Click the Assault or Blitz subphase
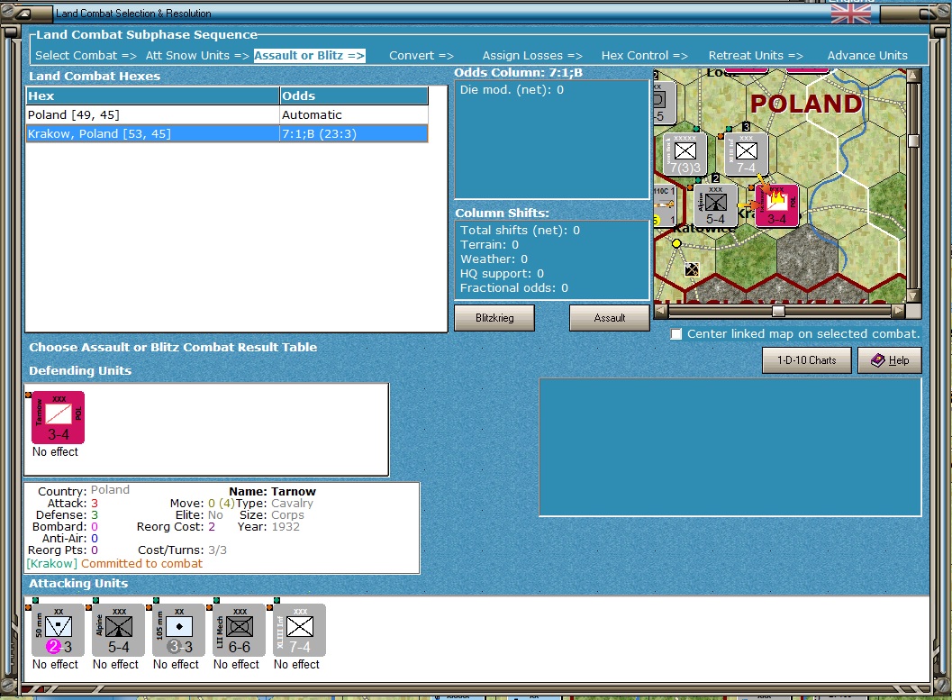 pos(309,55)
